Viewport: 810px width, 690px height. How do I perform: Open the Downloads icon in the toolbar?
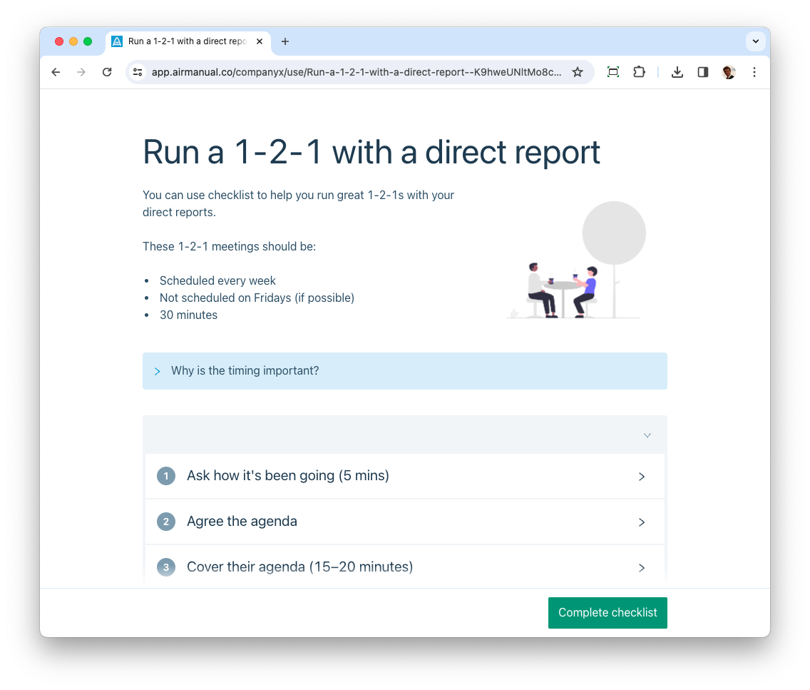tap(677, 72)
